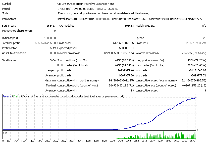Click the Profit factor label
The height and width of the screenshot is (143, 209).
(x=9, y=48)
